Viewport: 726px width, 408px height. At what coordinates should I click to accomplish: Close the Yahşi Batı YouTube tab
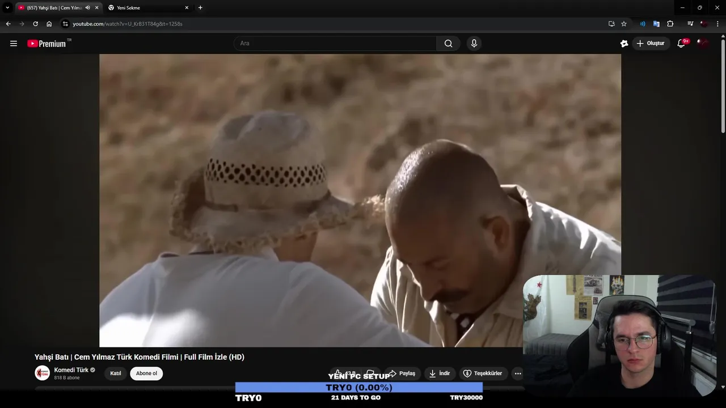click(97, 7)
